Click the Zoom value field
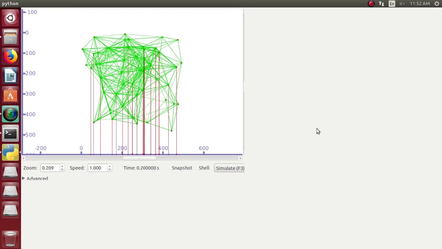442x249 pixels. click(50, 168)
